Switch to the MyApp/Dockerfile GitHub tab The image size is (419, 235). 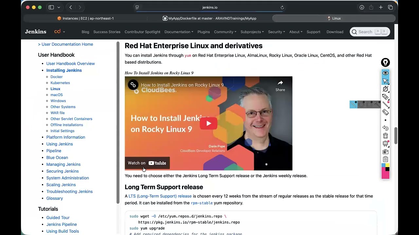click(x=209, y=18)
